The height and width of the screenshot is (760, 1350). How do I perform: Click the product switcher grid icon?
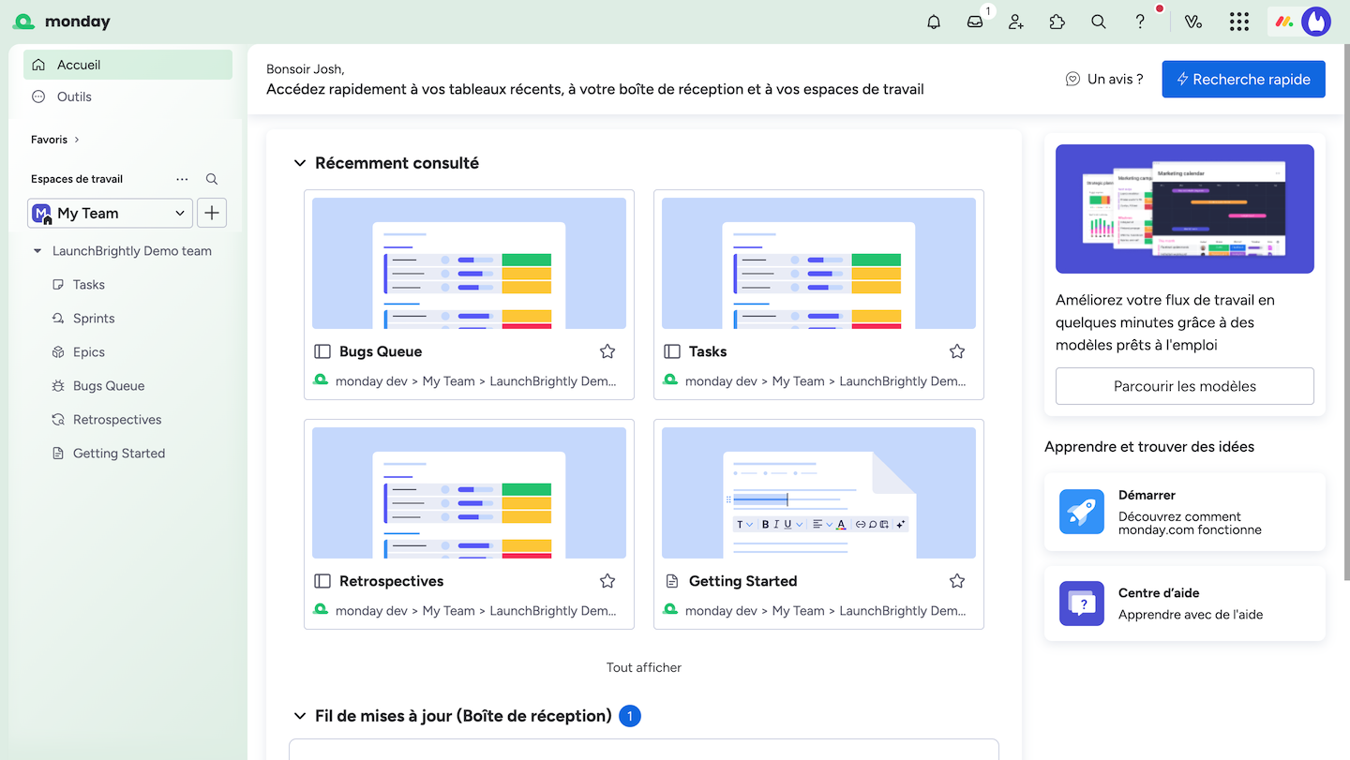coord(1239,22)
